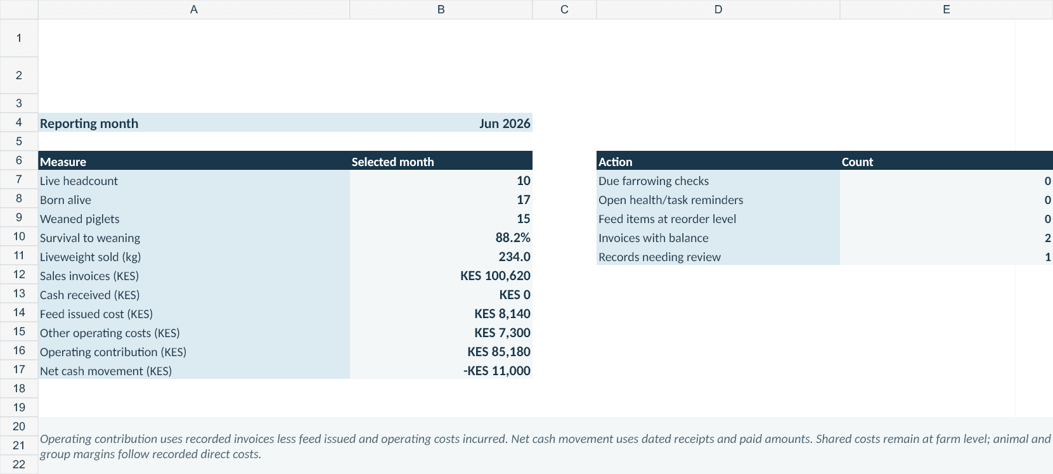Select row 4 header
This screenshot has width=1053, height=474.
tap(19, 122)
